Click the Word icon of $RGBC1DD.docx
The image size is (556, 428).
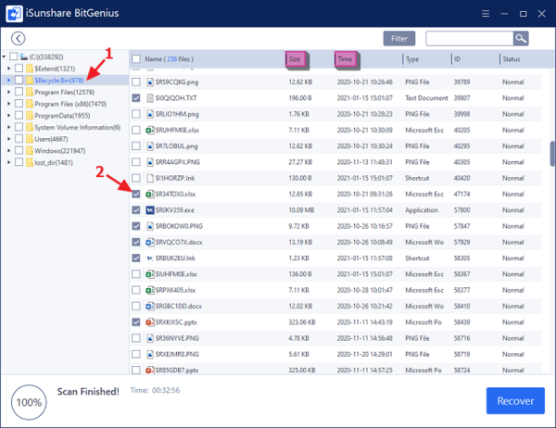(150, 306)
